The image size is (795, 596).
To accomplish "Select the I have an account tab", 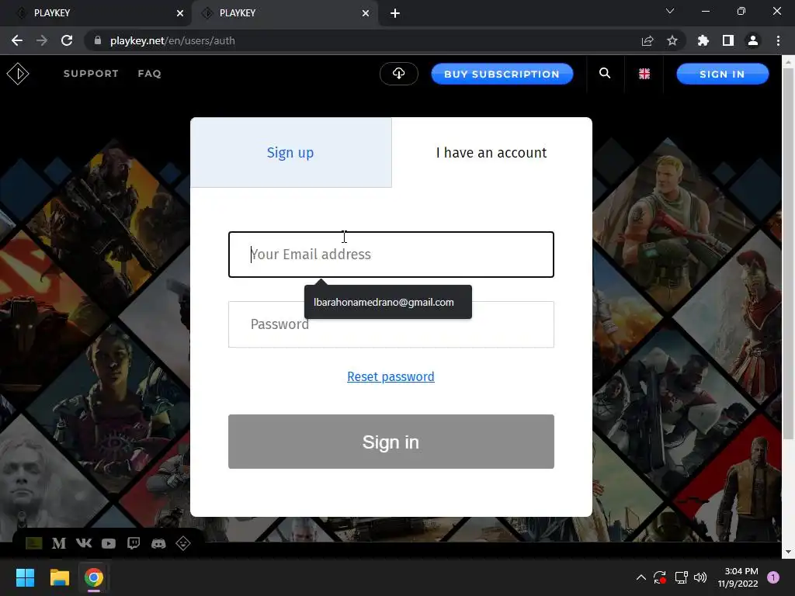I will [491, 153].
